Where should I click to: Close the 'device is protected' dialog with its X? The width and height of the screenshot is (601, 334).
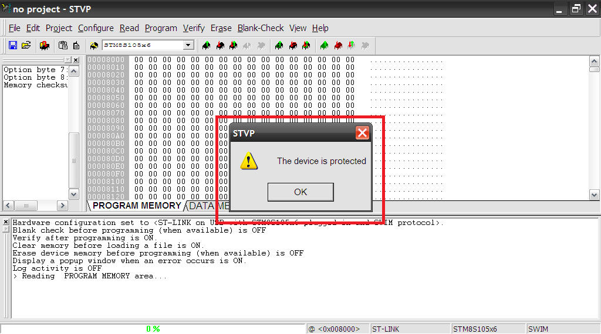362,133
